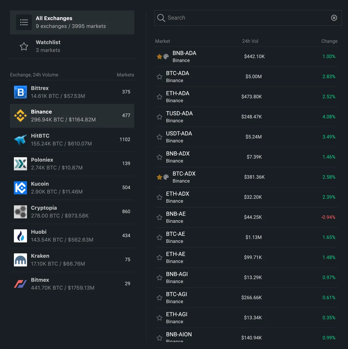The image size is (348, 349).
Task: Star the ETH-ADX market
Action: (160, 197)
